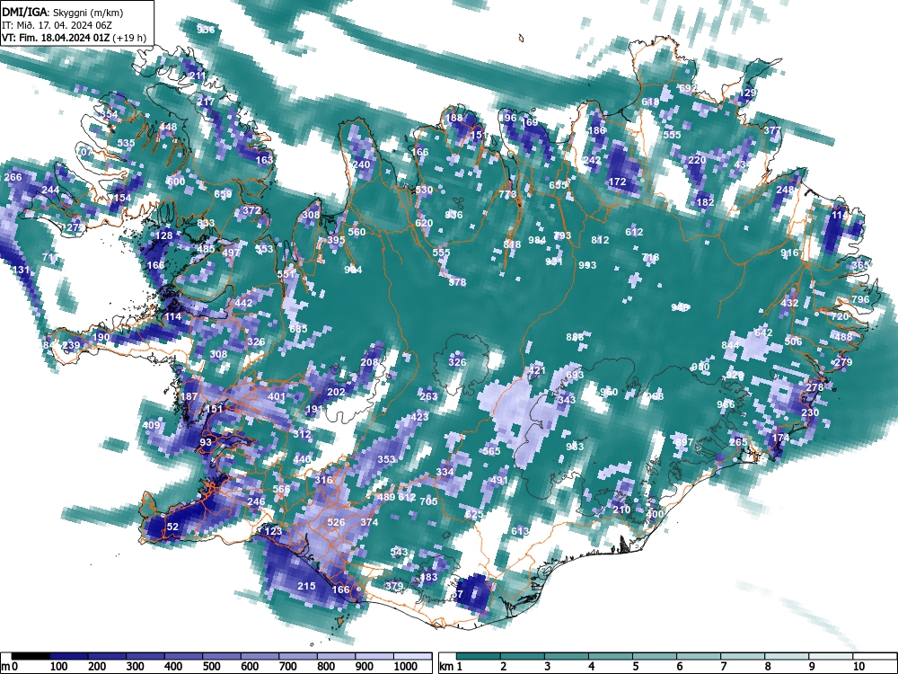The image size is (898, 674).
Task: Select the map value 578
Action: pos(457,282)
